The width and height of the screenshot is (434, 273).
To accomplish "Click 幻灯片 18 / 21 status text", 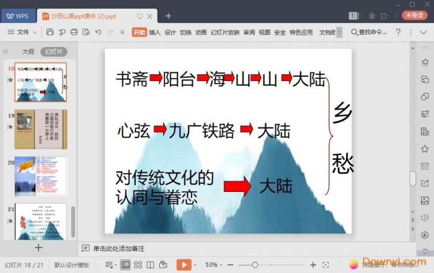I will (x=24, y=265).
